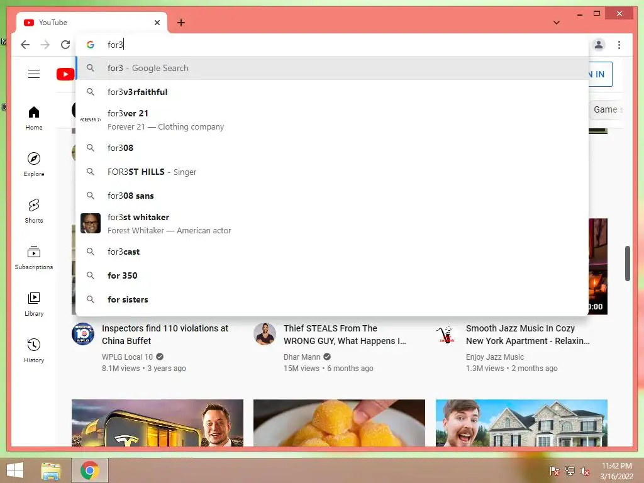
Task: Choose the 'for308 sans' suggestion
Action: pyautogui.click(x=332, y=196)
